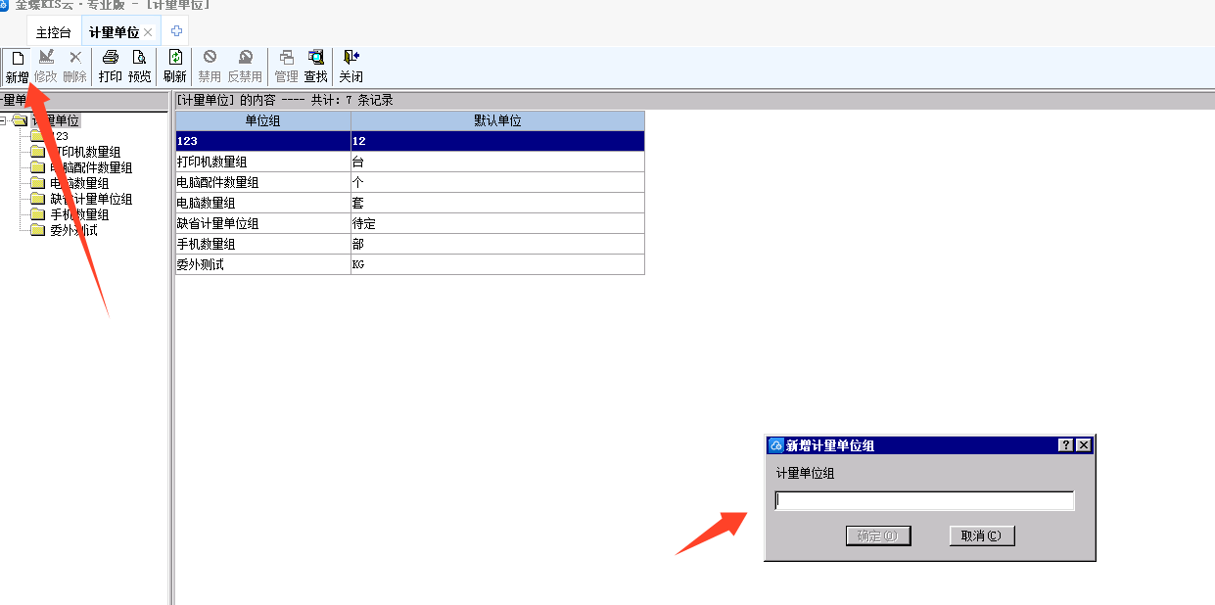Click the 刷新 (Refresh) toolbar icon
This screenshot has width=1215, height=605.
pos(175,66)
